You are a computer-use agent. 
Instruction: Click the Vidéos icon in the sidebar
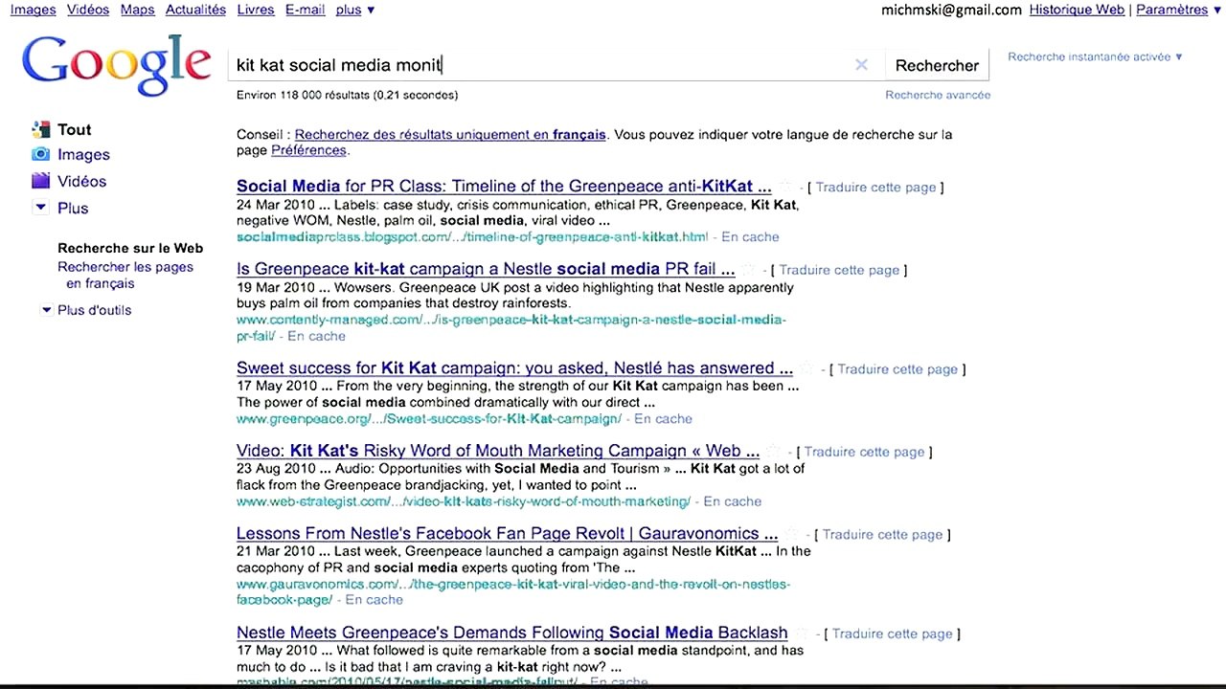tap(40, 181)
